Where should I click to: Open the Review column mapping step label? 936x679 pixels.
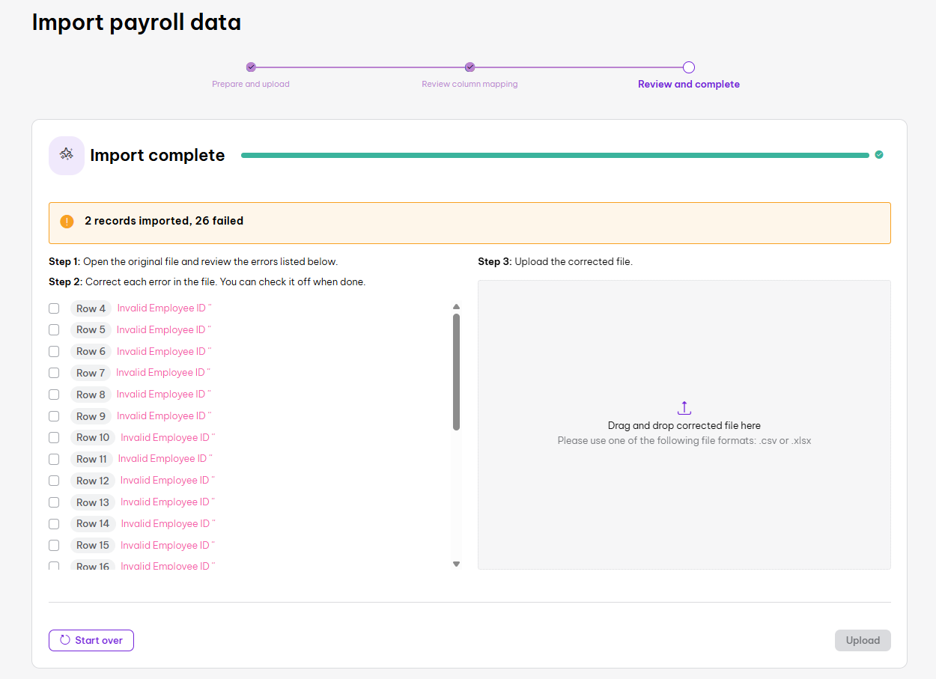click(469, 85)
